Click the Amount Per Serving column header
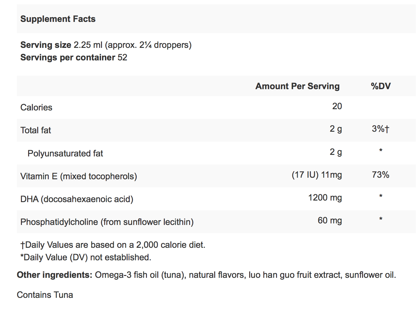Image resolution: width=419 pixels, height=321 pixels. [x=297, y=86]
